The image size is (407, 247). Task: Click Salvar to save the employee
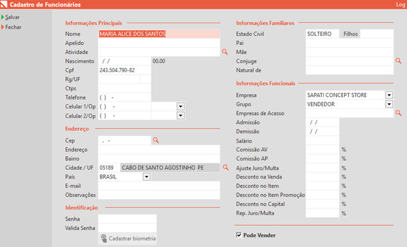[12, 17]
